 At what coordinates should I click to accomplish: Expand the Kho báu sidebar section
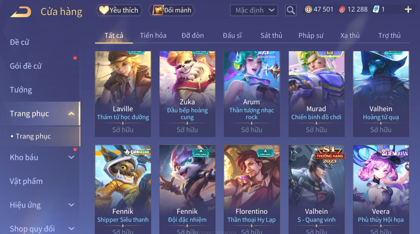(x=71, y=157)
